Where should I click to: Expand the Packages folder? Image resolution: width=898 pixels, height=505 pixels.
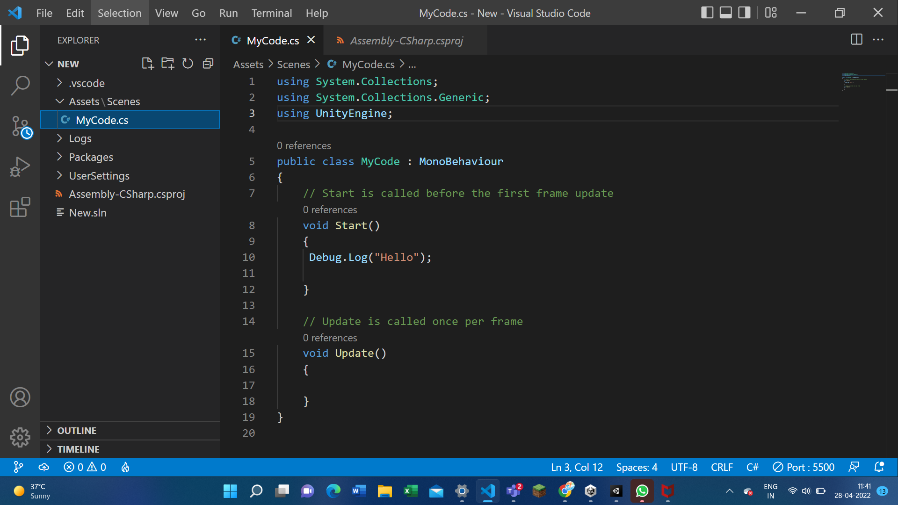[x=91, y=157]
